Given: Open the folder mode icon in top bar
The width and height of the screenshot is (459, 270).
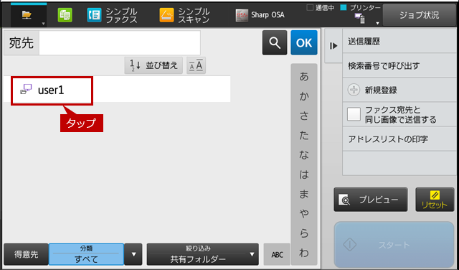Looking at the screenshot, I should click(x=29, y=15).
